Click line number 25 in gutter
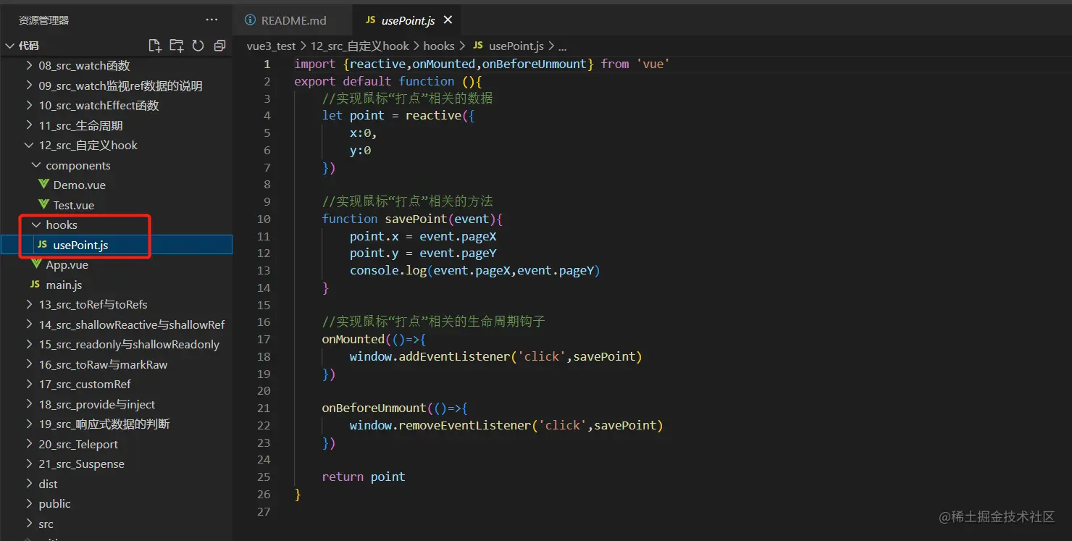Viewport: 1072px width, 541px height. click(264, 477)
